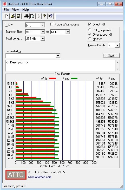Expand the Total Length dropdown
This screenshot has width=125, height=190.
coord(43,39)
